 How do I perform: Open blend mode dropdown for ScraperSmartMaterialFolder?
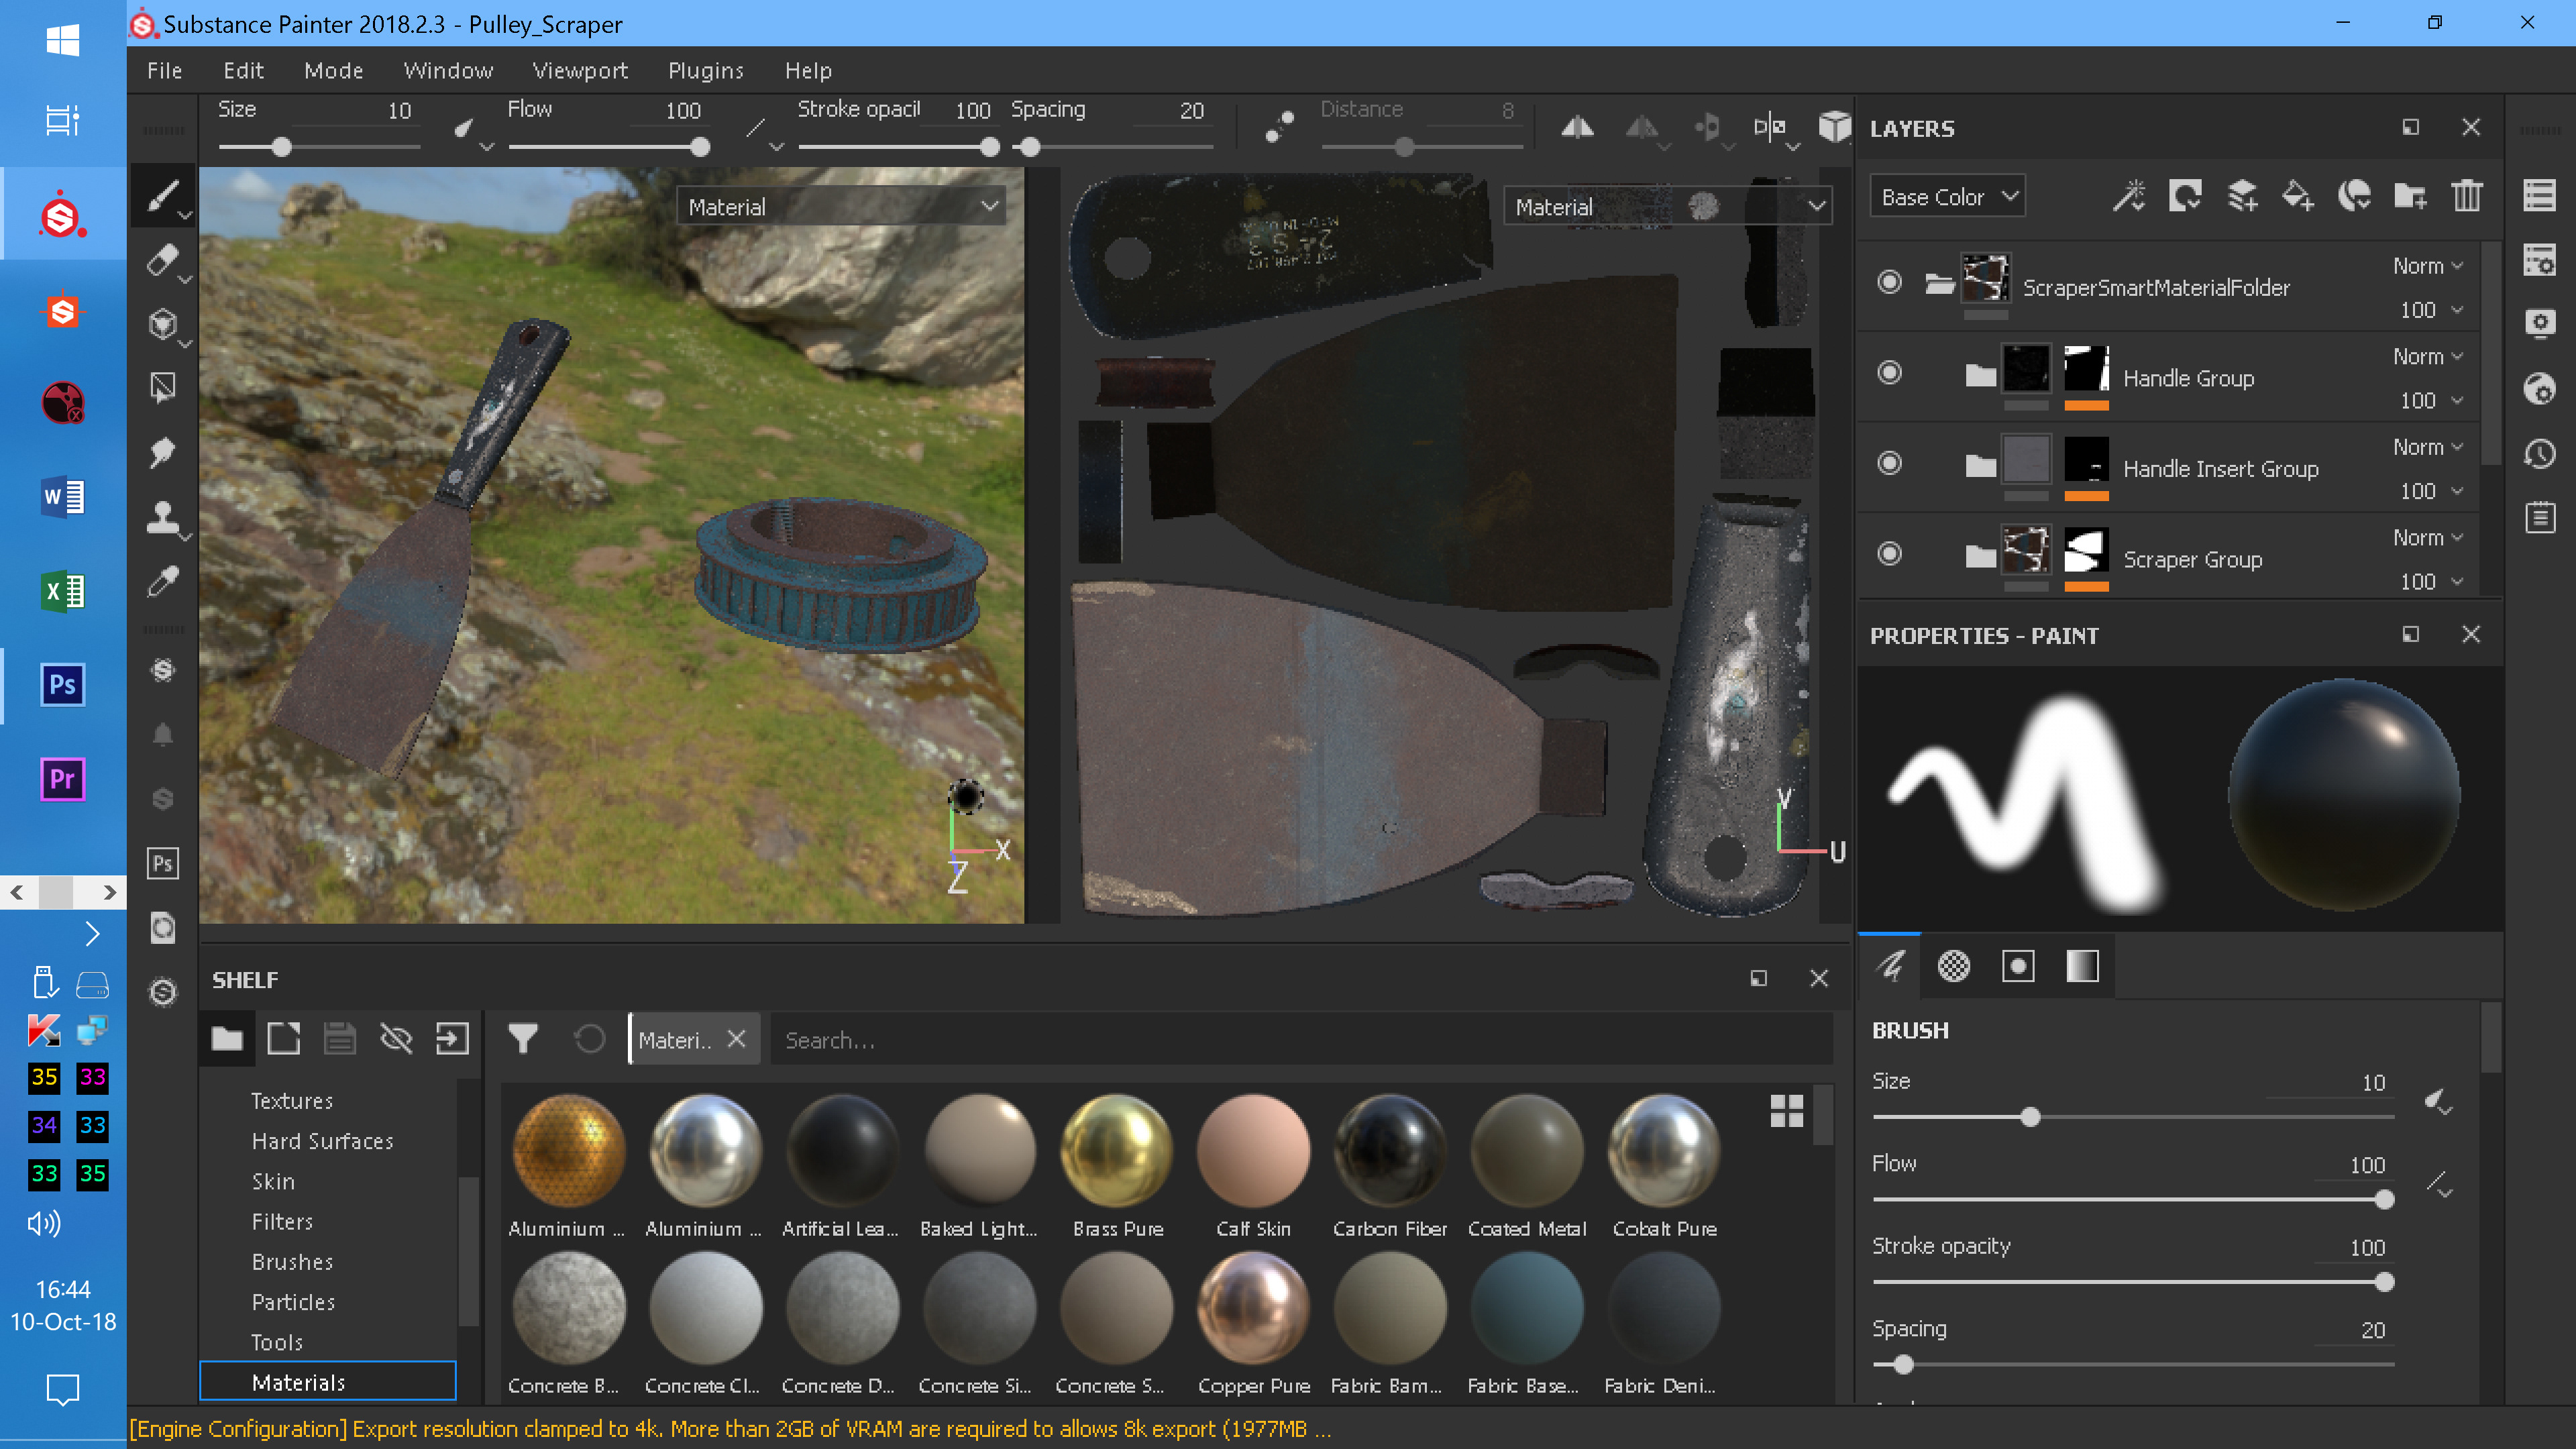click(x=2427, y=266)
